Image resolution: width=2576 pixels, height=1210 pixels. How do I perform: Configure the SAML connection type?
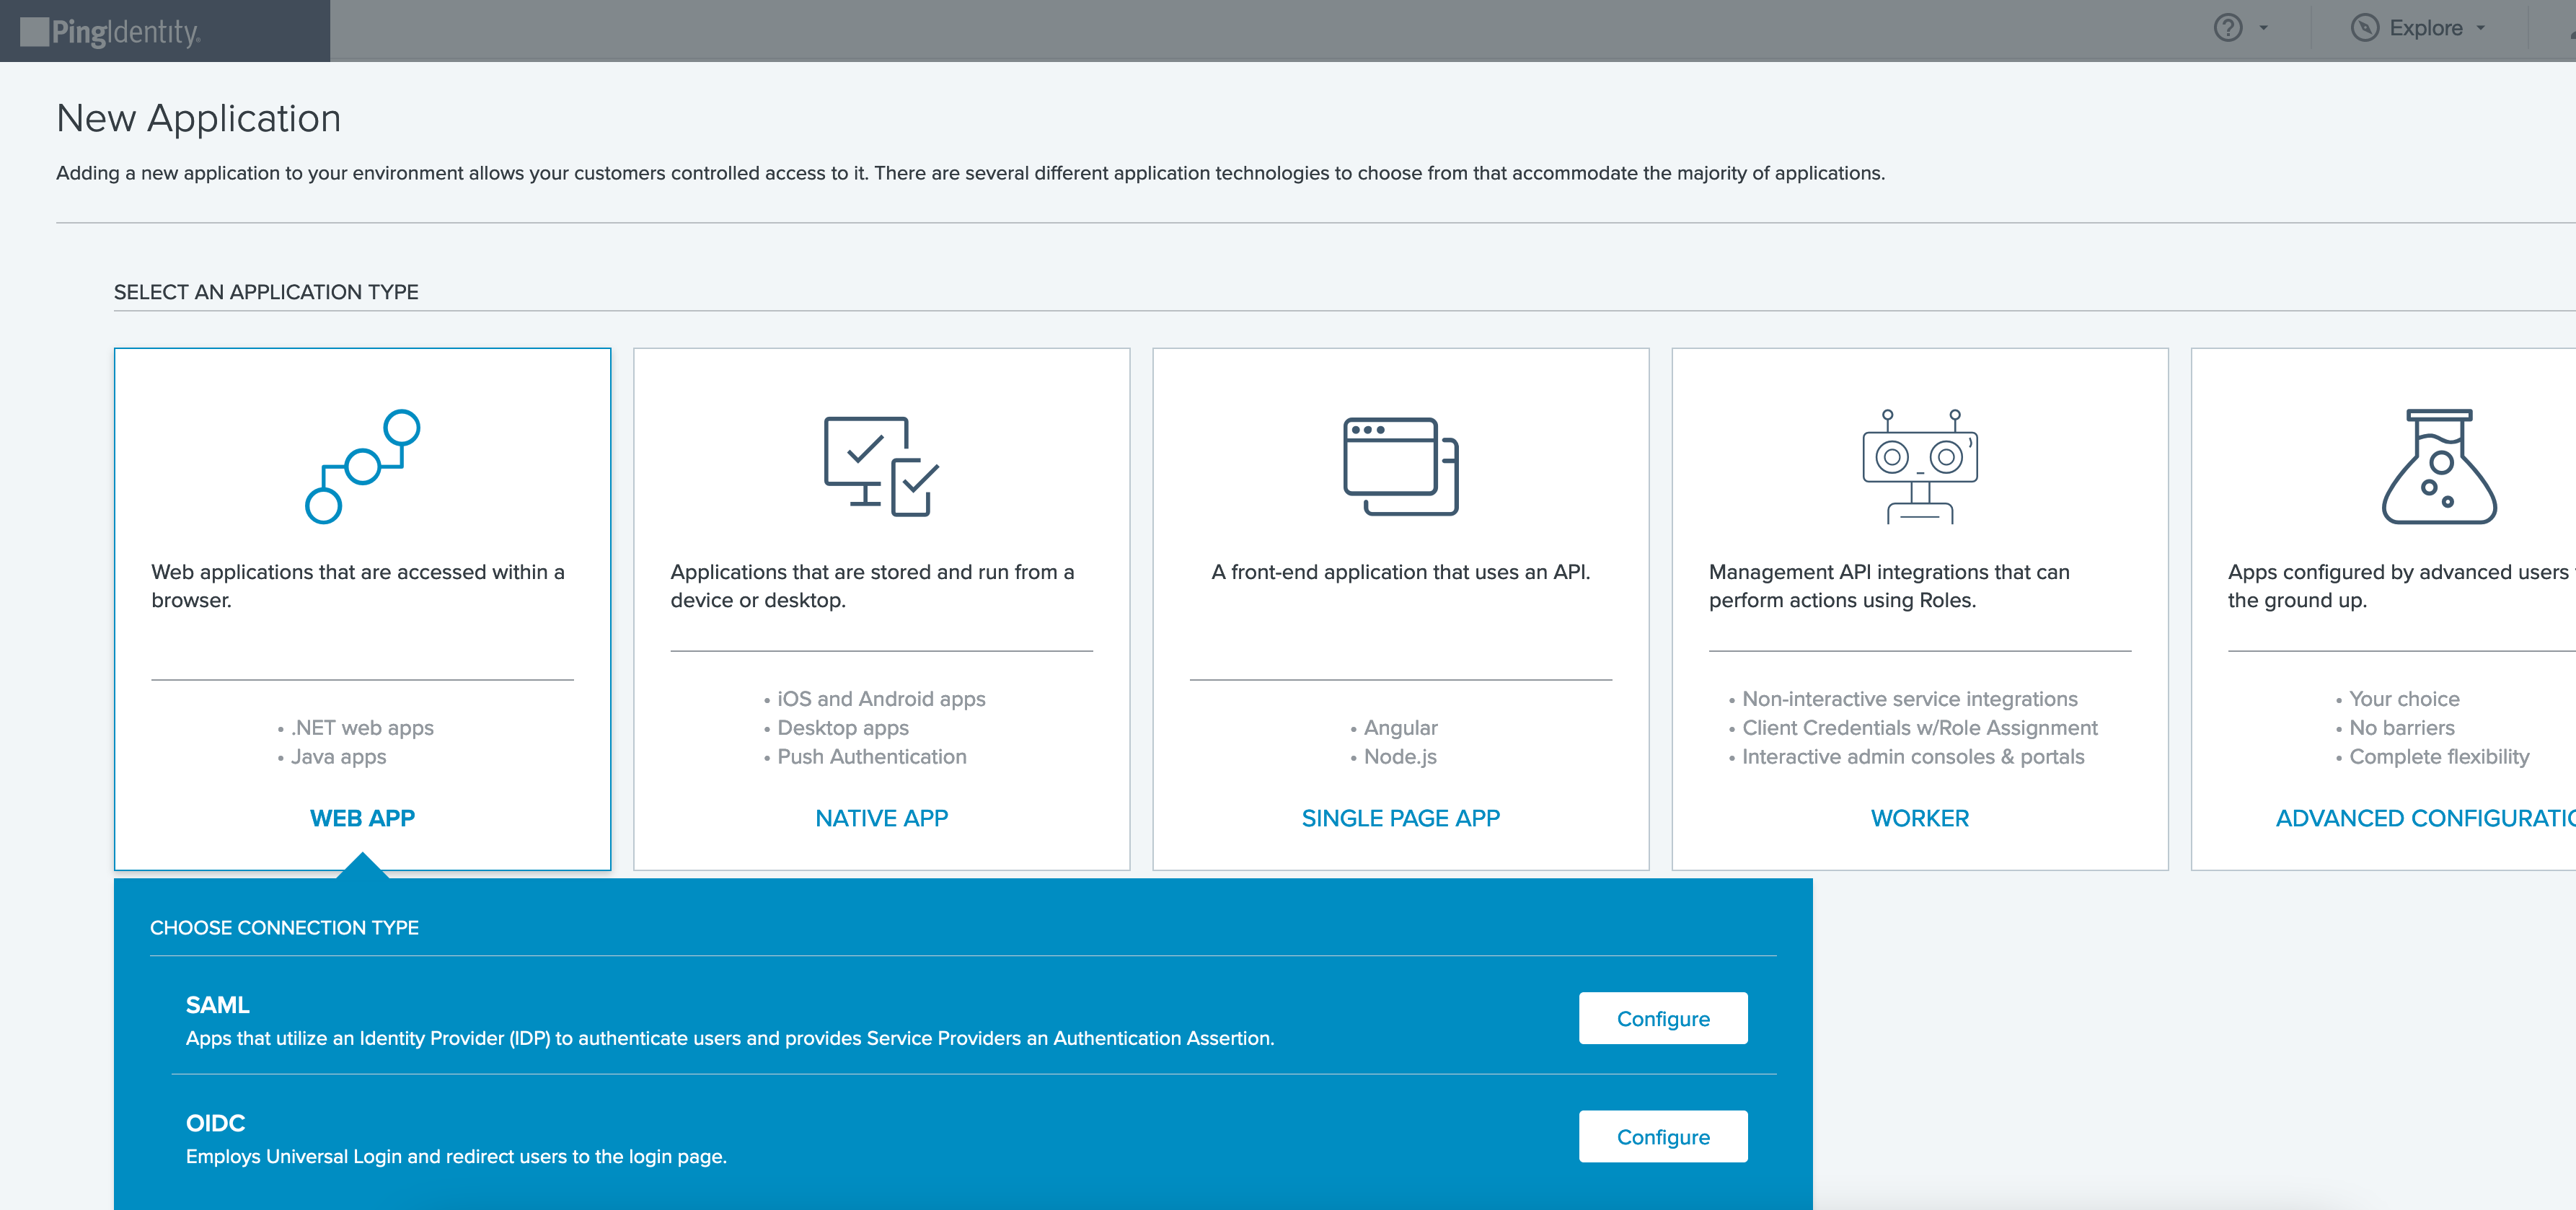(x=1662, y=1018)
